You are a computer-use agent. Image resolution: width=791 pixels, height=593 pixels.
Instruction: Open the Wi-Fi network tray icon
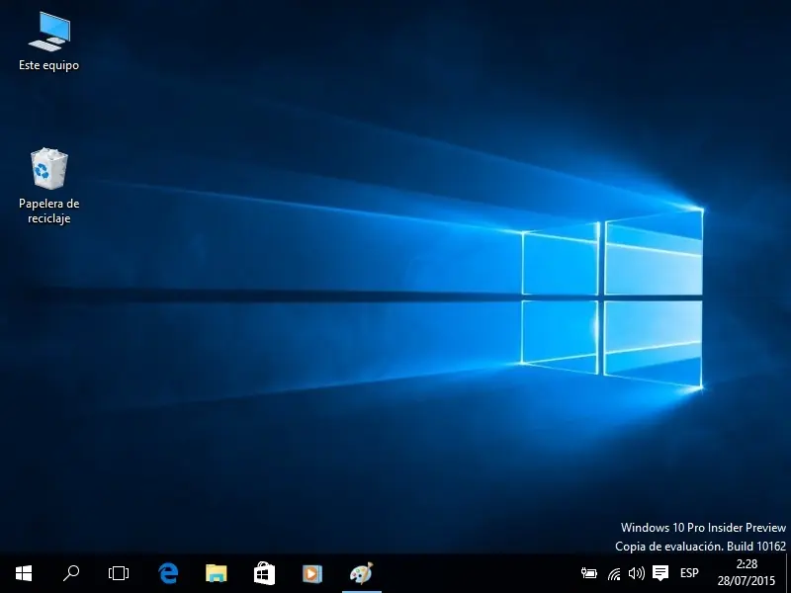614,573
